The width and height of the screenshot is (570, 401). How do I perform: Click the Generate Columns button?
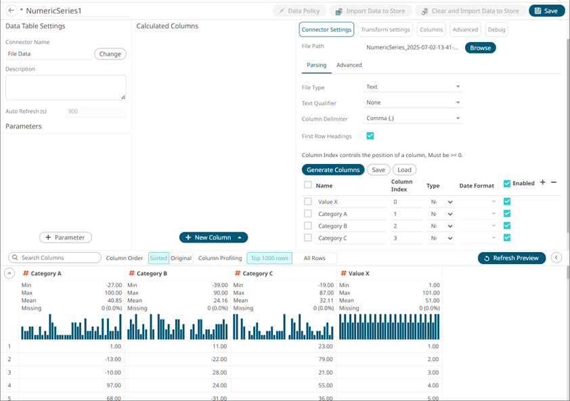(x=332, y=170)
